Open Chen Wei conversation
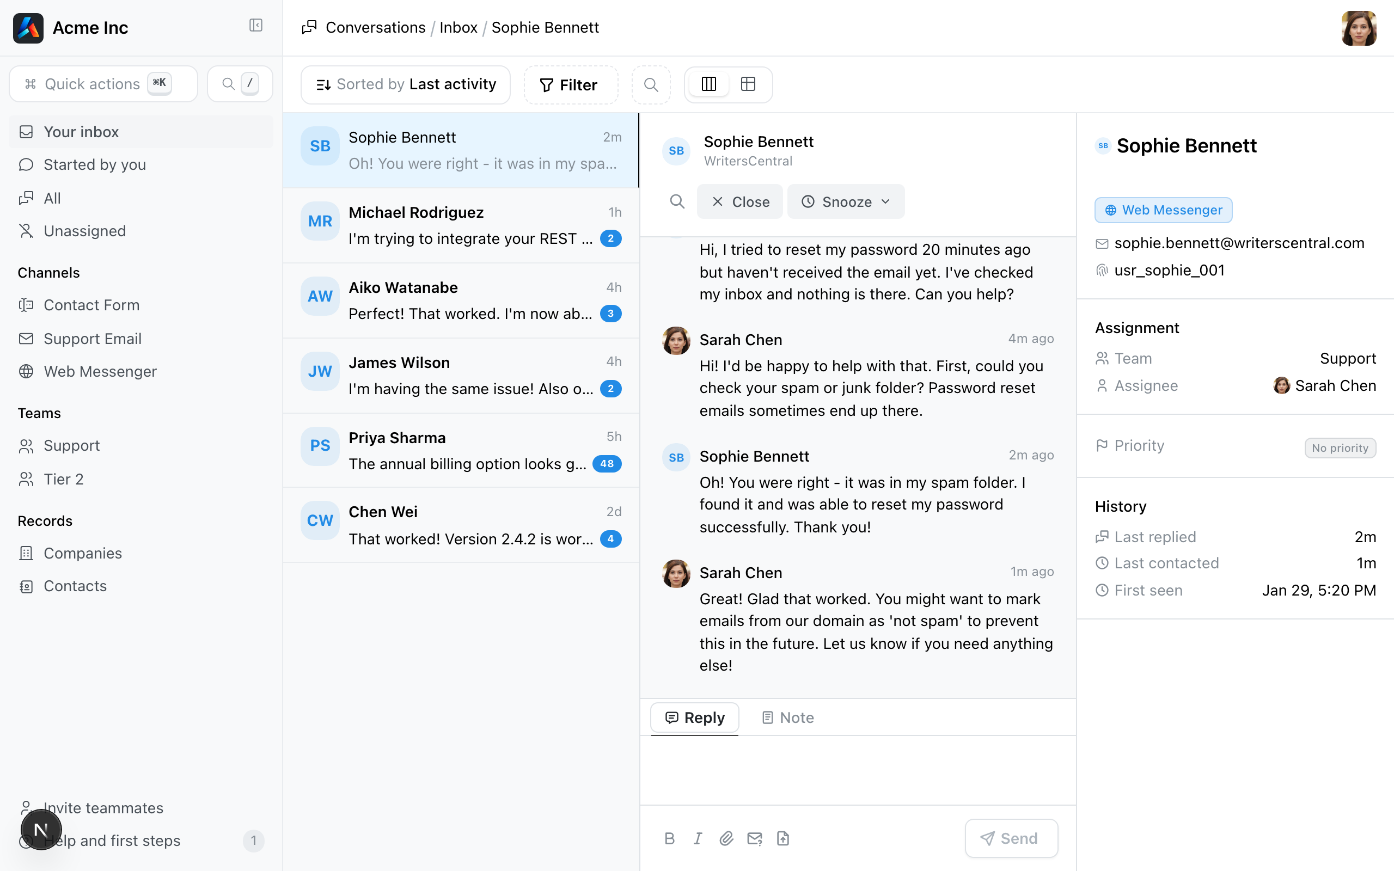Viewport: 1394px width, 871px height. click(461, 525)
